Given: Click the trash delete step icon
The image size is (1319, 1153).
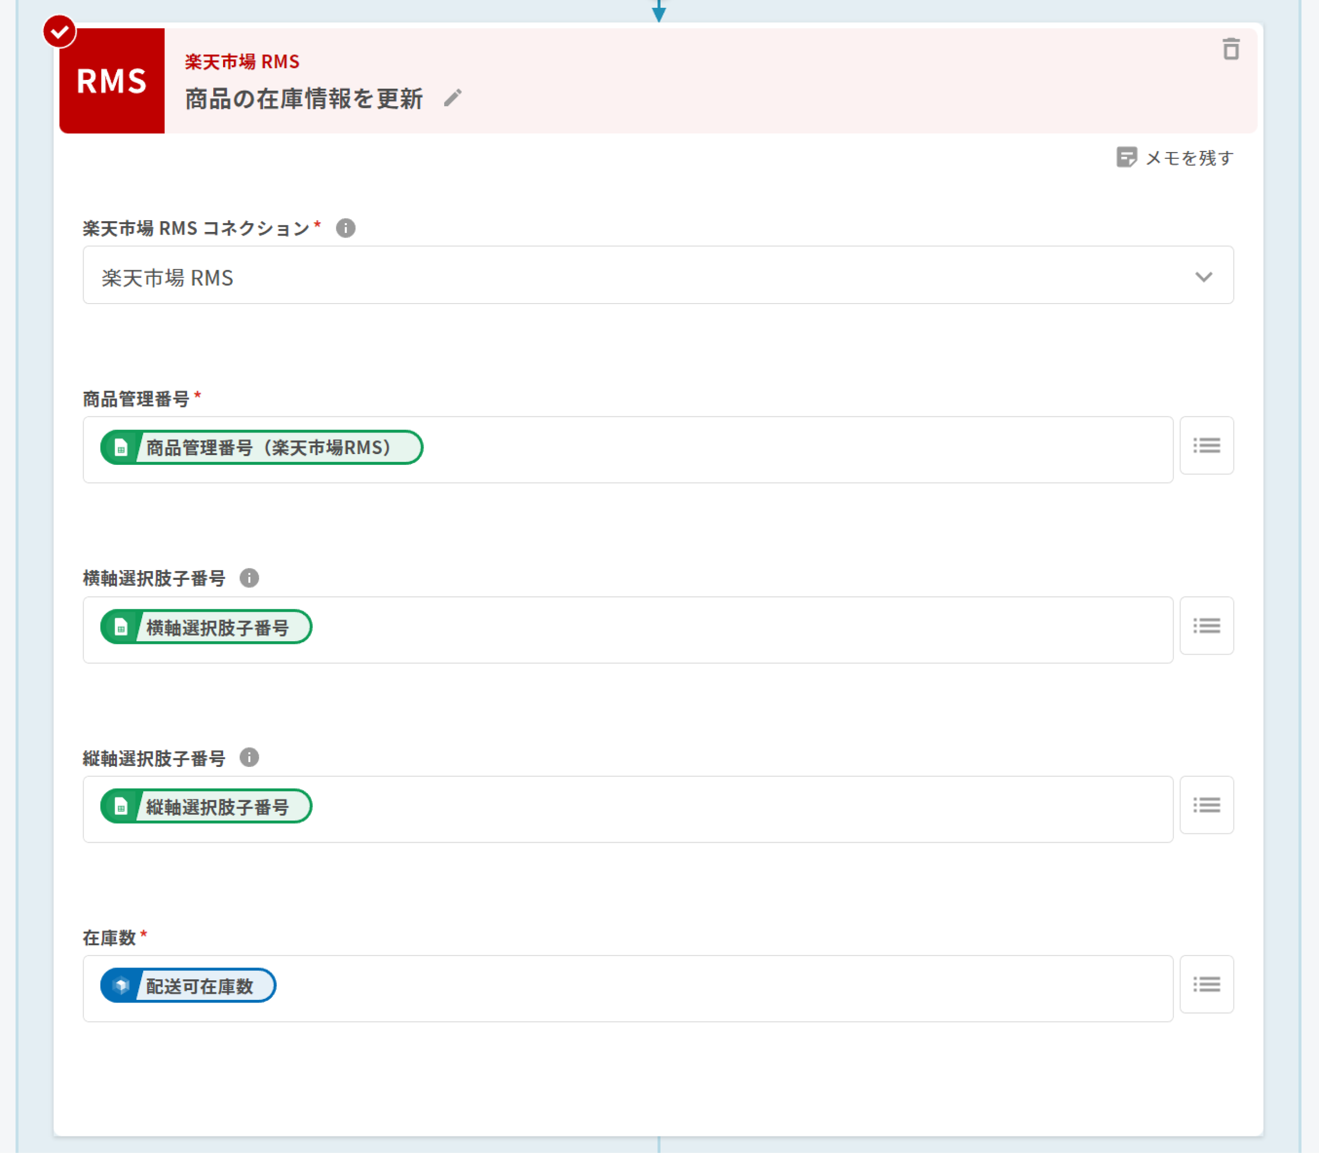Looking at the screenshot, I should pyautogui.click(x=1230, y=49).
